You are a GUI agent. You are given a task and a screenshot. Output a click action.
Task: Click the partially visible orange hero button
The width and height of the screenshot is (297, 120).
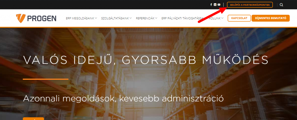(x=33, y=119)
